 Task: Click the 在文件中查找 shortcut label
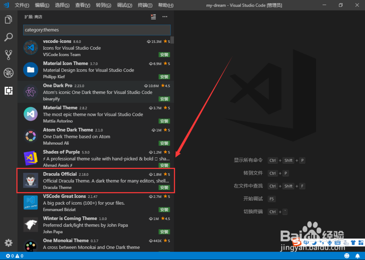tap(248, 186)
